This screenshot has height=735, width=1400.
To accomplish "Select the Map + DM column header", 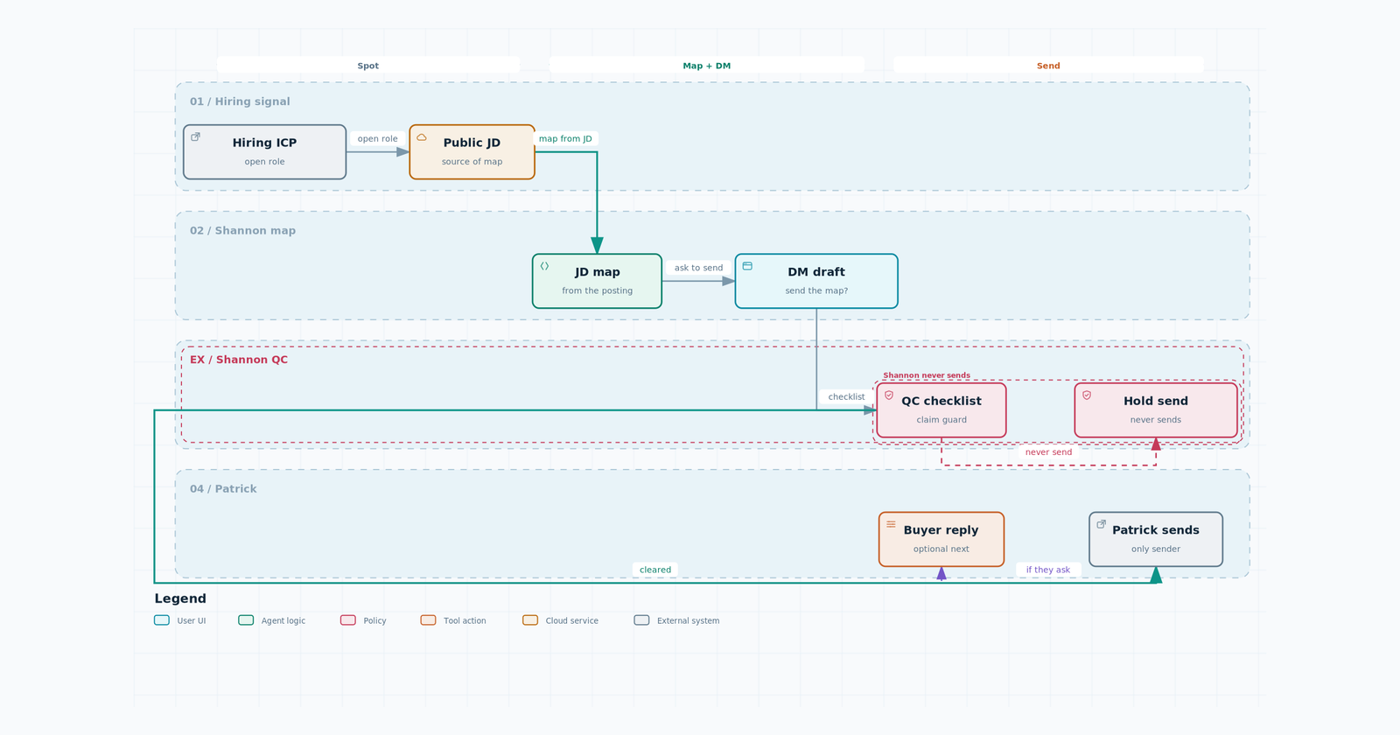I will point(707,66).
